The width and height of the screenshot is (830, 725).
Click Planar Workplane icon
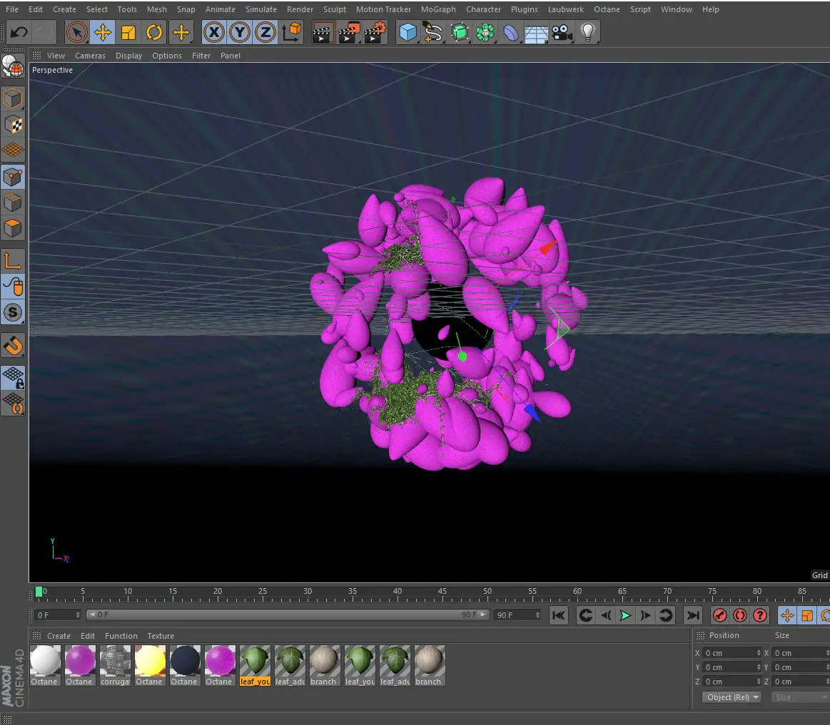point(13,403)
